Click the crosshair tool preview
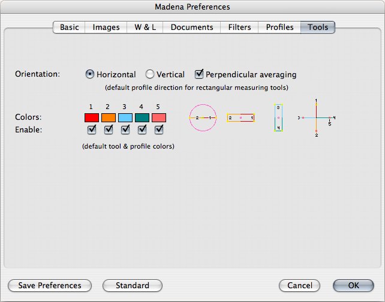 pos(316,117)
